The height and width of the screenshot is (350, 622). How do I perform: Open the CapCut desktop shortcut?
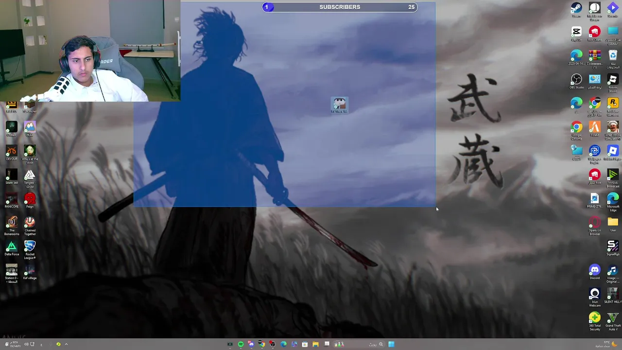coord(576,34)
